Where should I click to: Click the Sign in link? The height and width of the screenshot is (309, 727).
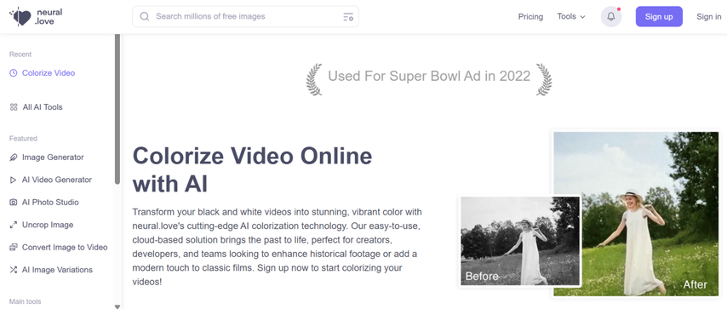(x=709, y=17)
